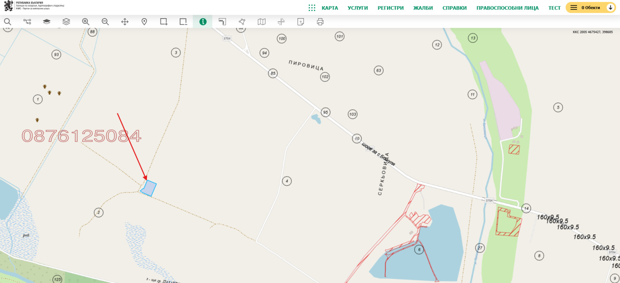Open the layers stack panel
620x283 pixels.
click(x=66, y=22)
